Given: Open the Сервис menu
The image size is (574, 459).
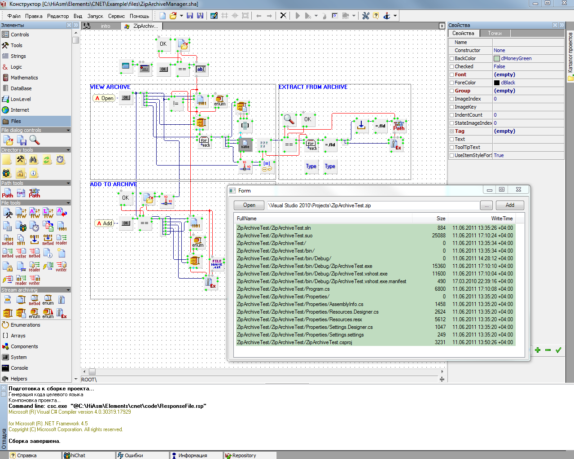Looking at the screenshot, I should pyautogui.click(x=116, y=16).
